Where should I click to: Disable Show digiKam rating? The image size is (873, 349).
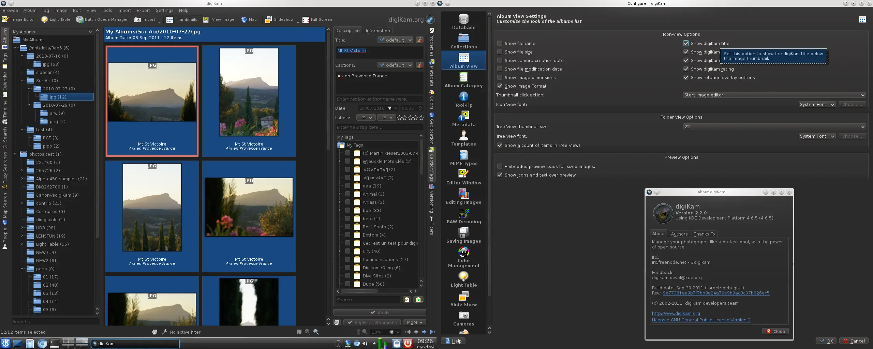point(686,69)
